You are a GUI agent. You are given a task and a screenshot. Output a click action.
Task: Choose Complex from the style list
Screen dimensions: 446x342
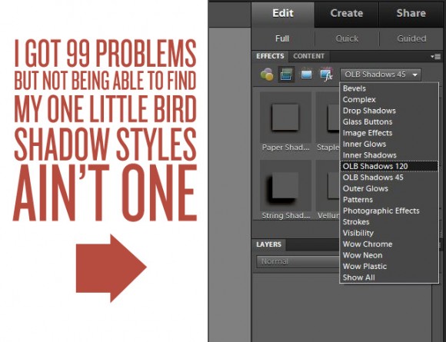tap(389, 99)
